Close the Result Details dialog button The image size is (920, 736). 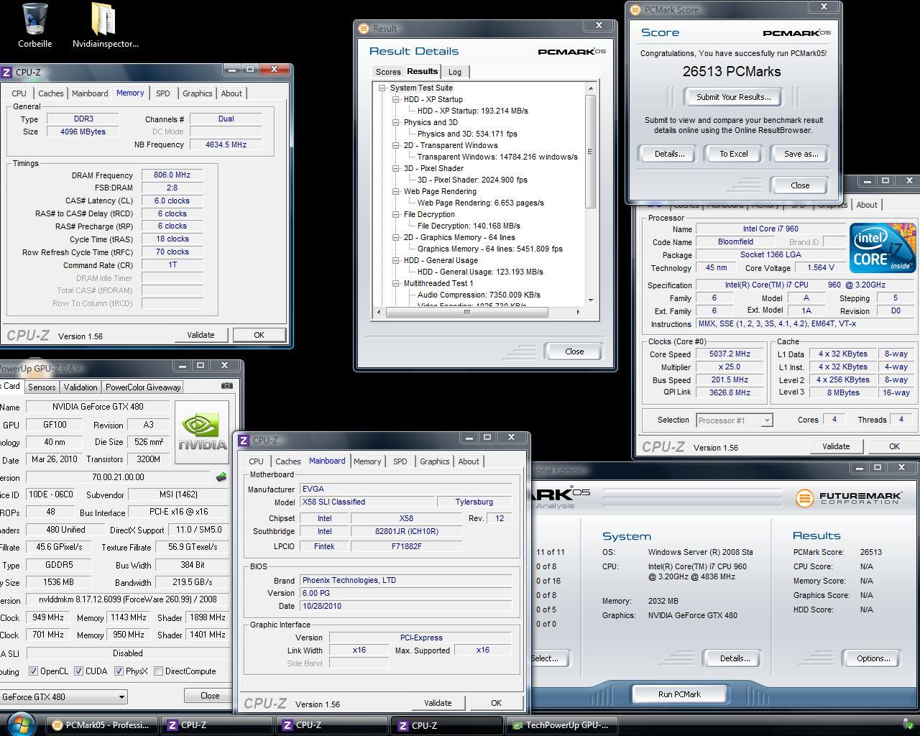(574, 351)
